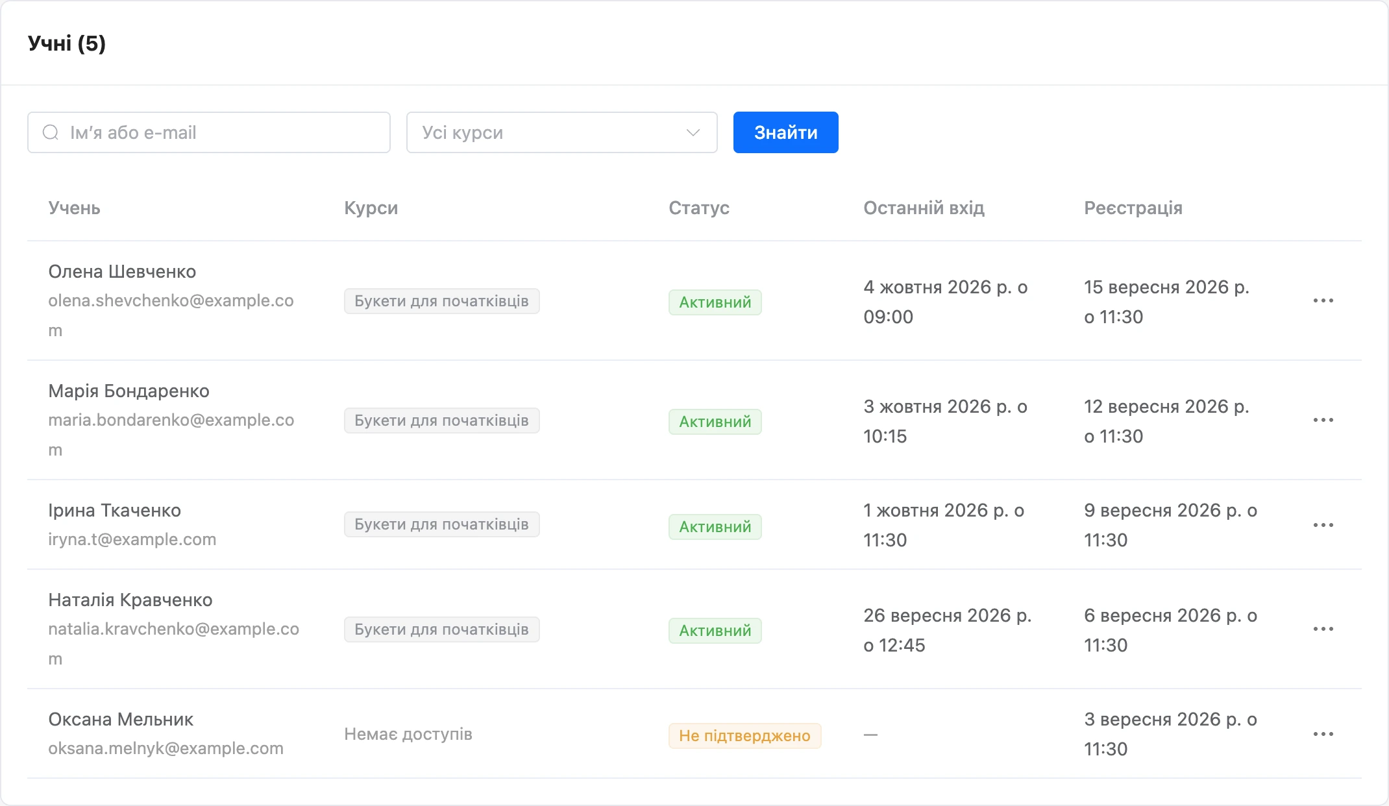Click the Останній вхід column header
The width and height of the screenshot is (1389, 806).
coord(924,208)
